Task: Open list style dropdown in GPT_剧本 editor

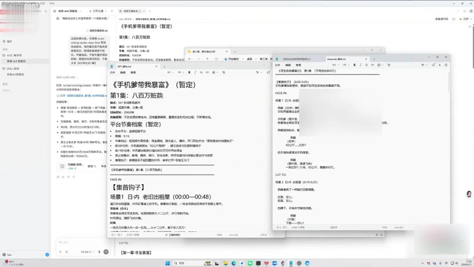Action: [x=180, y=72]
